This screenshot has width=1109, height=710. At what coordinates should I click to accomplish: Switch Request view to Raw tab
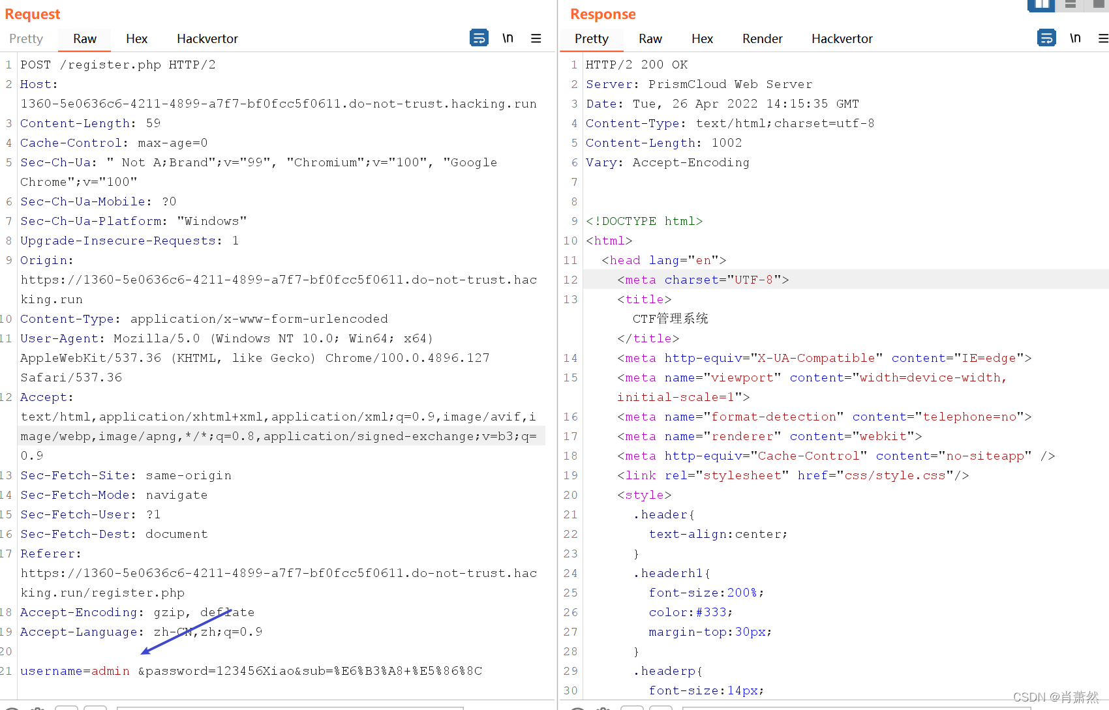click(x=85, y=38)
